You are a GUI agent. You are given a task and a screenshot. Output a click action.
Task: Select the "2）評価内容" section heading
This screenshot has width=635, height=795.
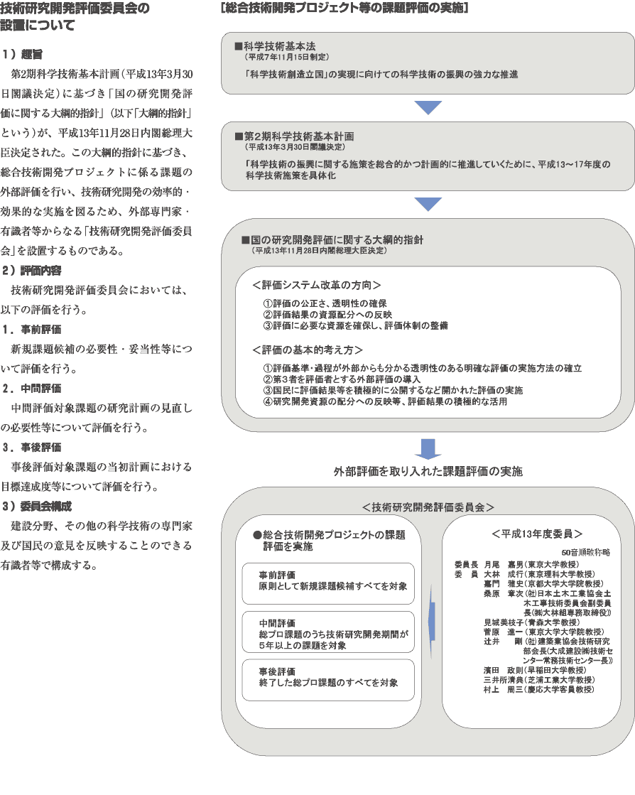31,270
